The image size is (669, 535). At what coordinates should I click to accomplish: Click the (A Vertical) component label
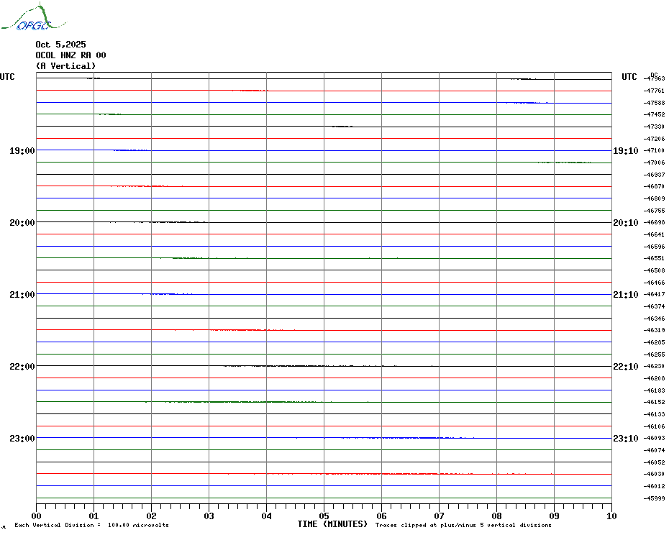(x=65, y=66)
